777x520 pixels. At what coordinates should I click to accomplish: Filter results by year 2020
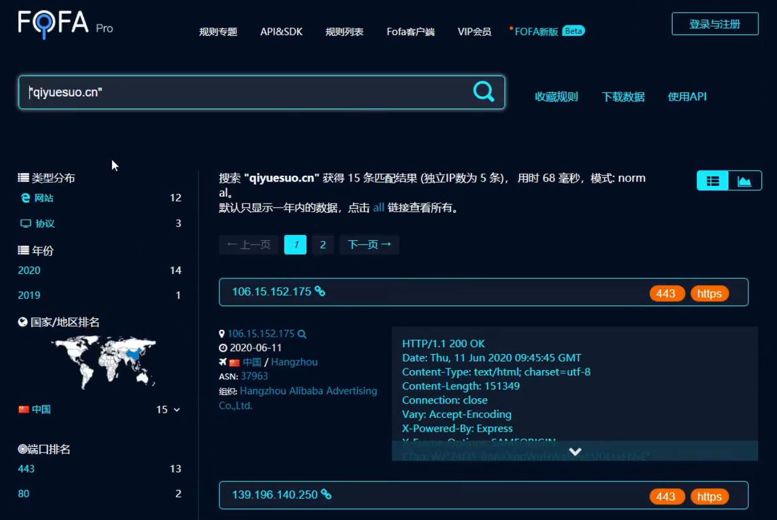pos(29,270)
